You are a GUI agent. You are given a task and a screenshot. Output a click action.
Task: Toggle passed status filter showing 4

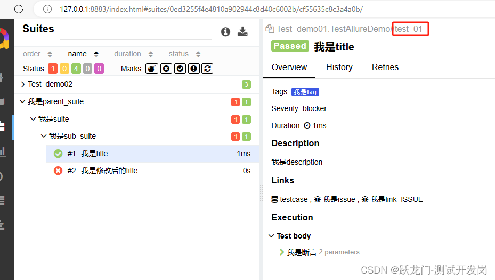pos(76,69)
